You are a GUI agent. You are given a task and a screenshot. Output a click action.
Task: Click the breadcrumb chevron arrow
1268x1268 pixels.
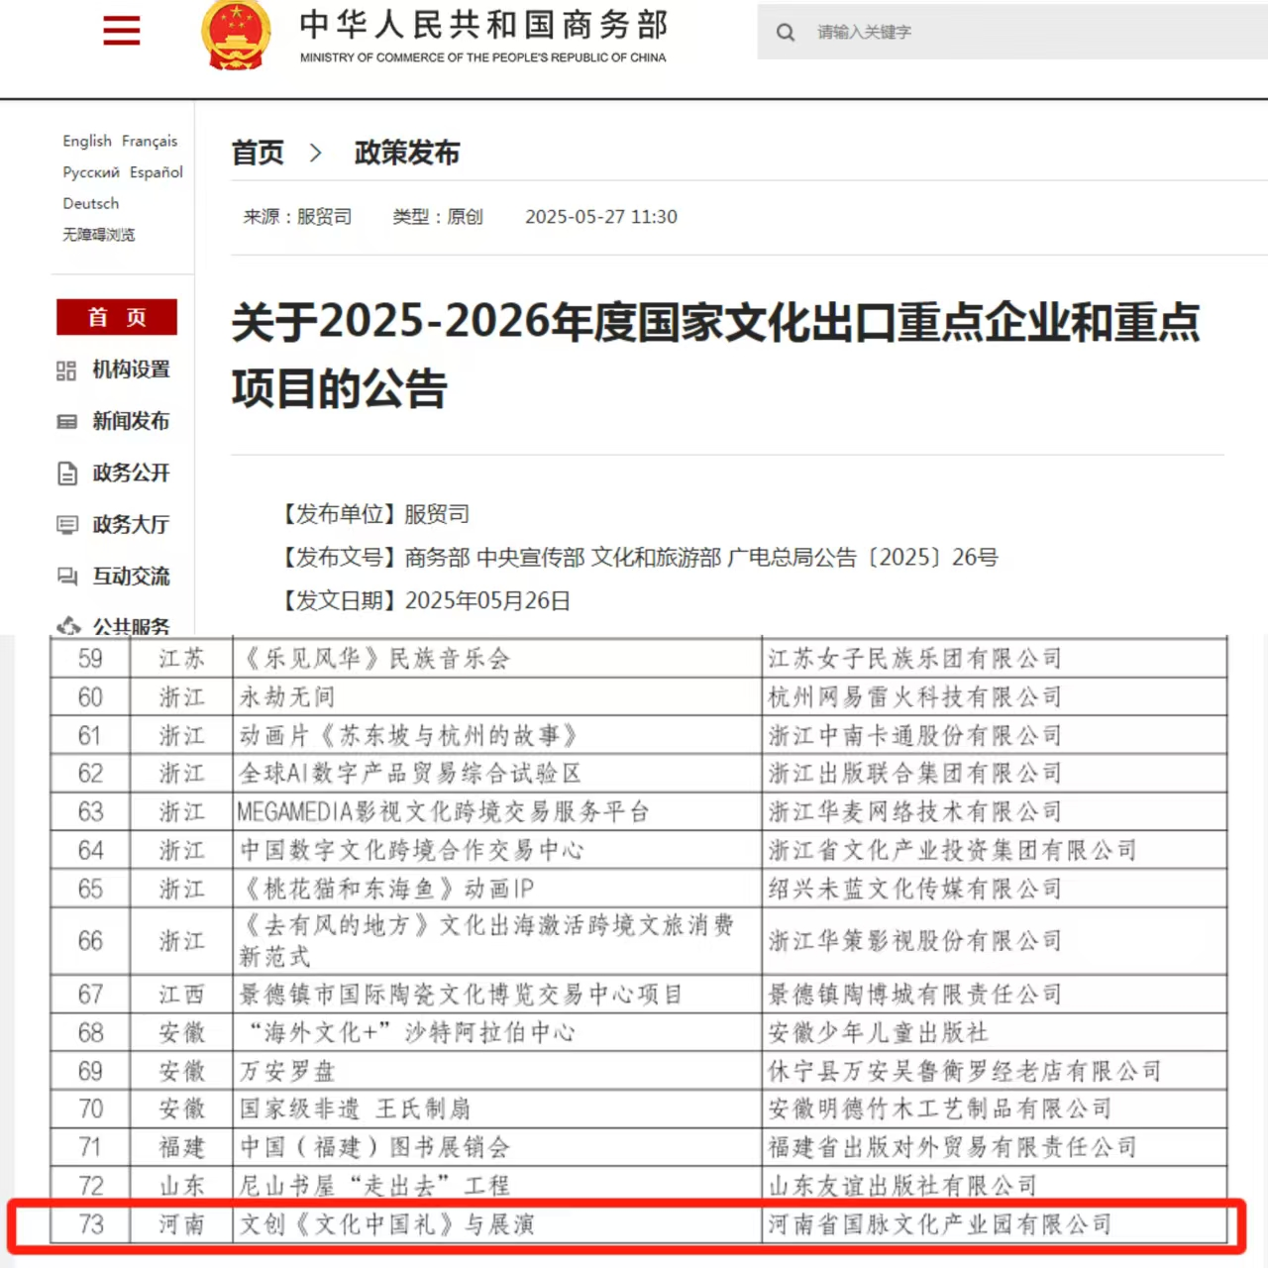pyautogui.click(x=316, y=154)
